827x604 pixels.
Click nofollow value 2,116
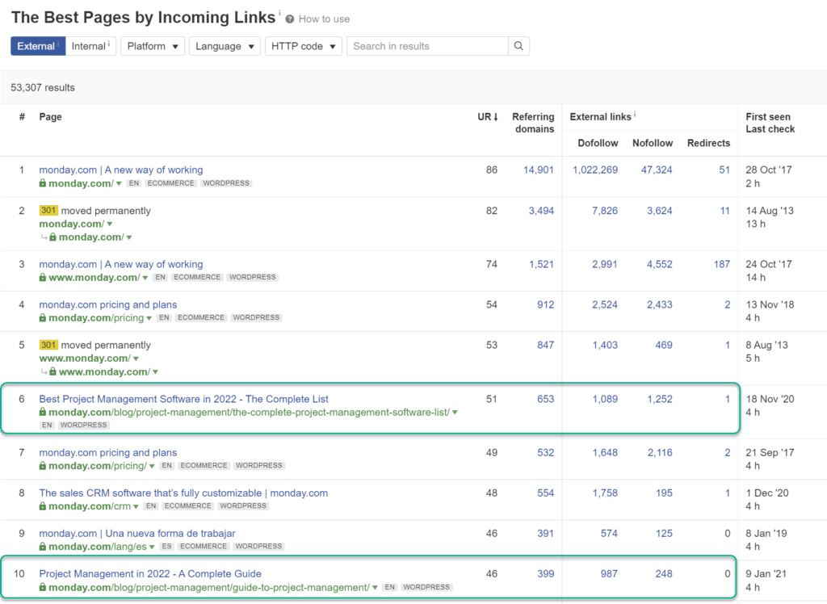pyautogui.click(x=660, y=452)
